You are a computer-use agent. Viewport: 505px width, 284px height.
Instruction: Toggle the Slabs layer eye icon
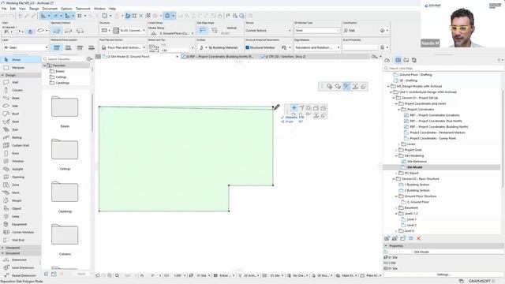[x=6, y=47]
